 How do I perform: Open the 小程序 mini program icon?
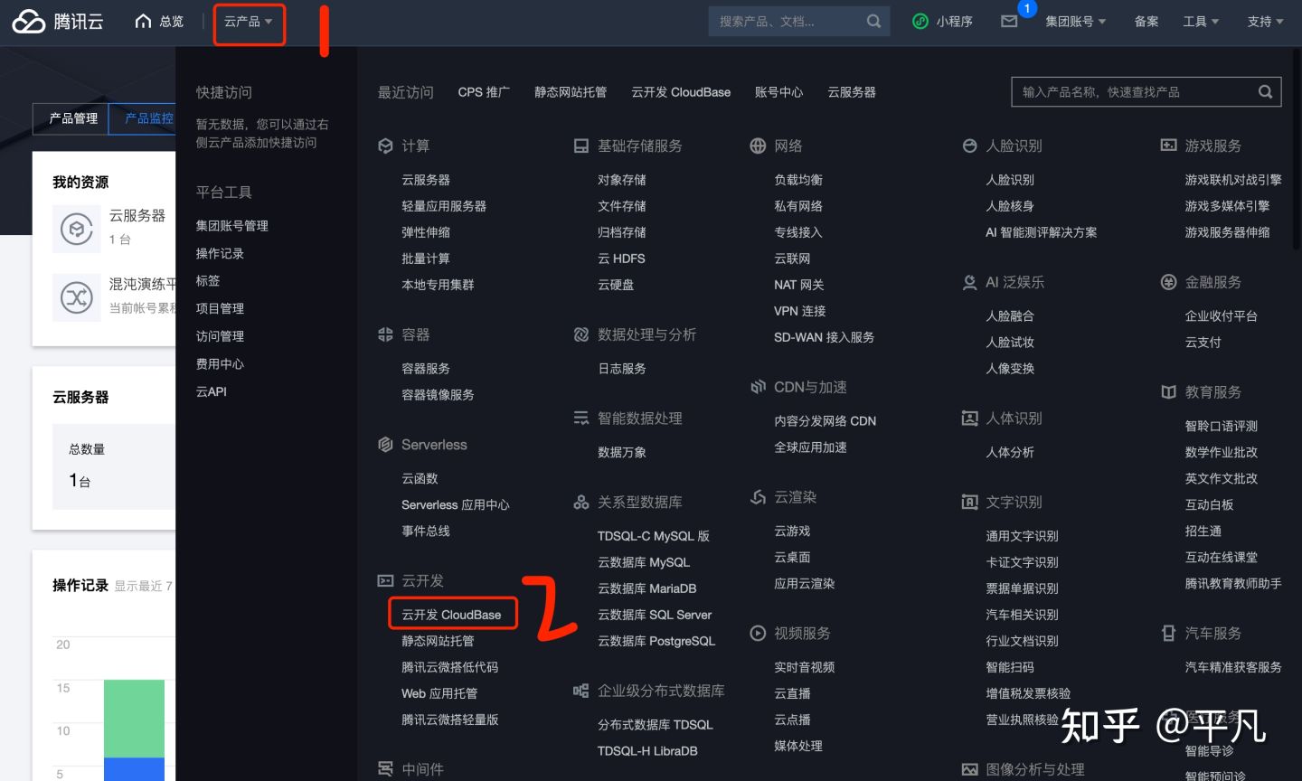tap(920, 22)
